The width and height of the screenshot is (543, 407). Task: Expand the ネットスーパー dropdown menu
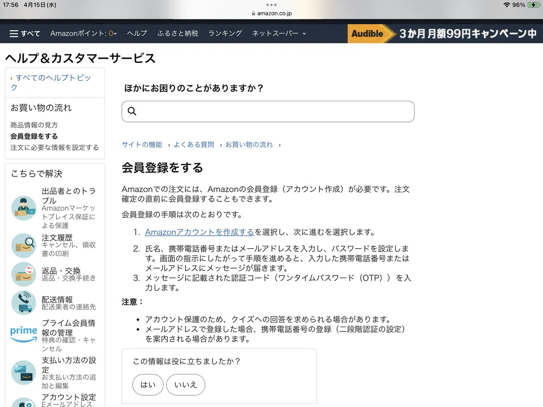(x=279, y=33)
